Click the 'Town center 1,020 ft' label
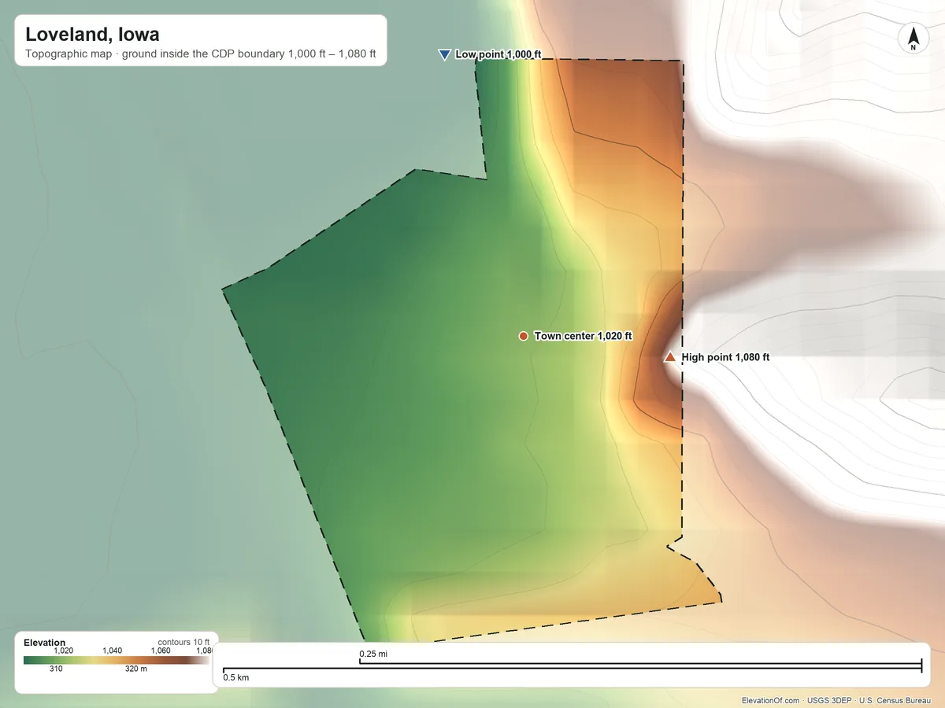The image size is (945, 708). 584,336
